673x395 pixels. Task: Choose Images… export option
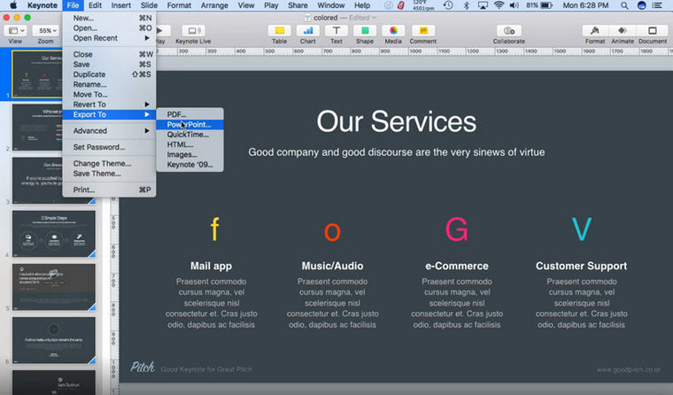tap(190, 155)
